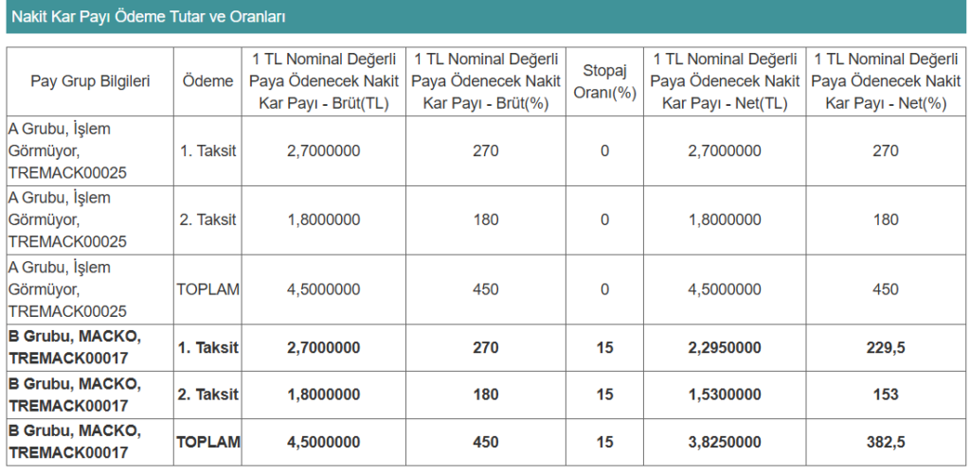Click Net(%) 270 in A Grubu 1. Taksit row
This screenshot has height=474, width=970.
(x=886, y=150)
